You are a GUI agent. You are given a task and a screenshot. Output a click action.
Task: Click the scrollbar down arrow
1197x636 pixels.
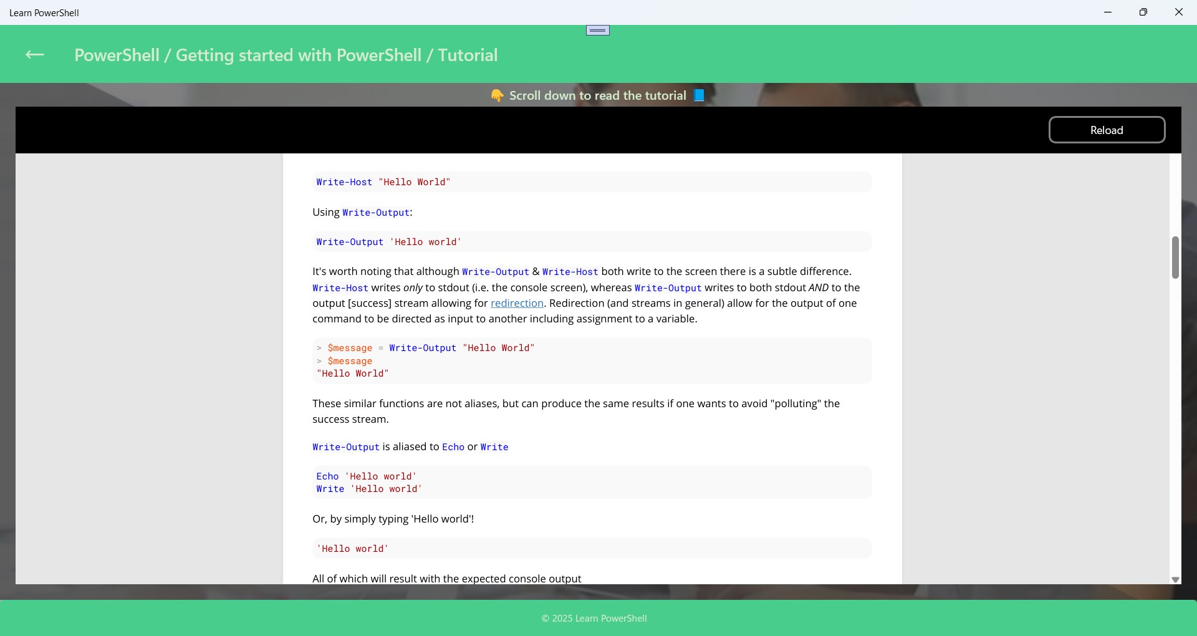tap(1175, 580)
